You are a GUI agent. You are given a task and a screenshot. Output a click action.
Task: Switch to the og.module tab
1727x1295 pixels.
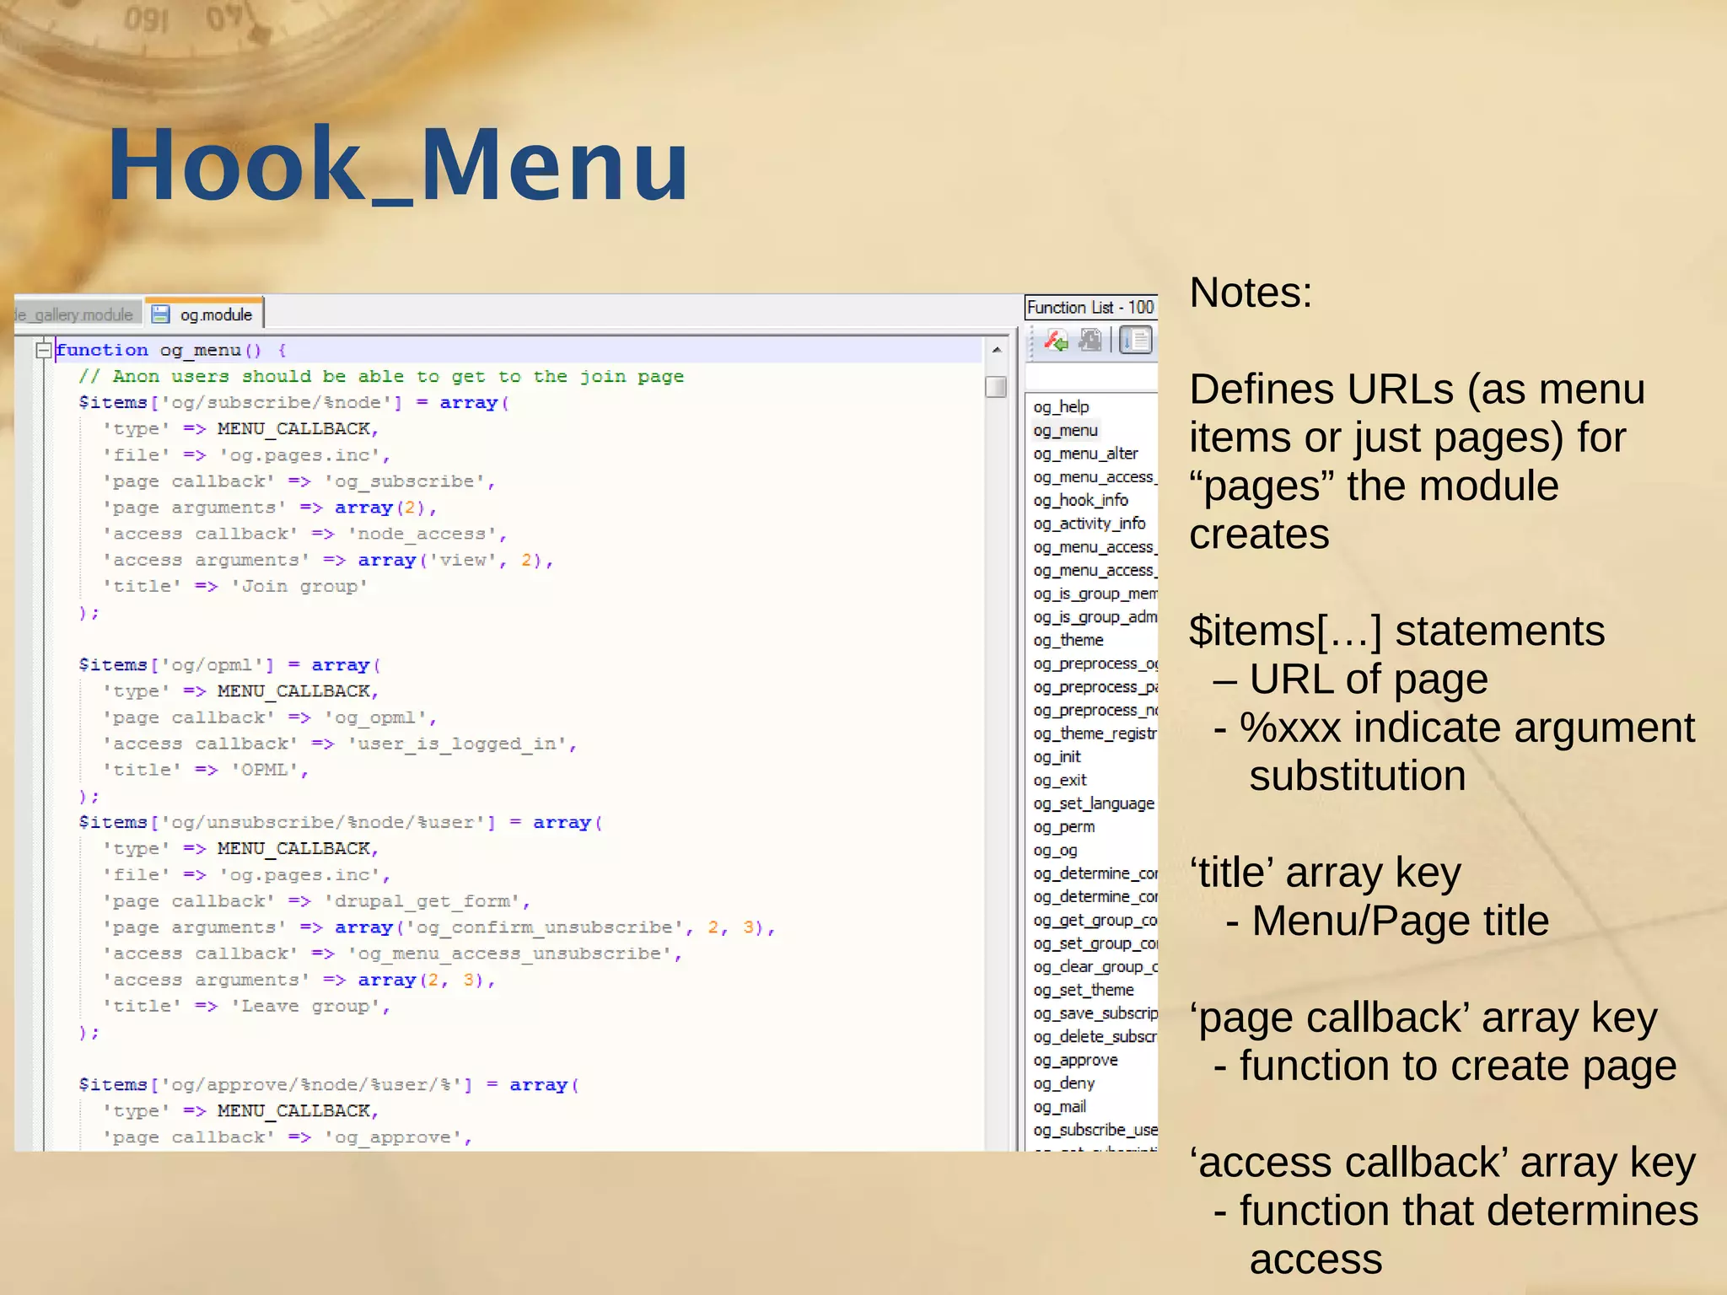pyautogui.click(x=205, y=314)
